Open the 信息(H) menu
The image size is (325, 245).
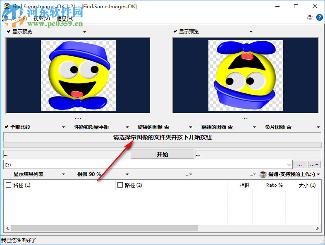pos(65,19)
